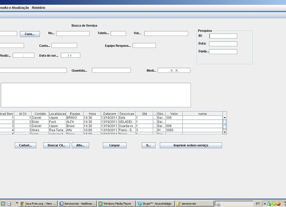The image size is (286, 207).
Task: Click the Limpar button
Action: pos(114,145)
